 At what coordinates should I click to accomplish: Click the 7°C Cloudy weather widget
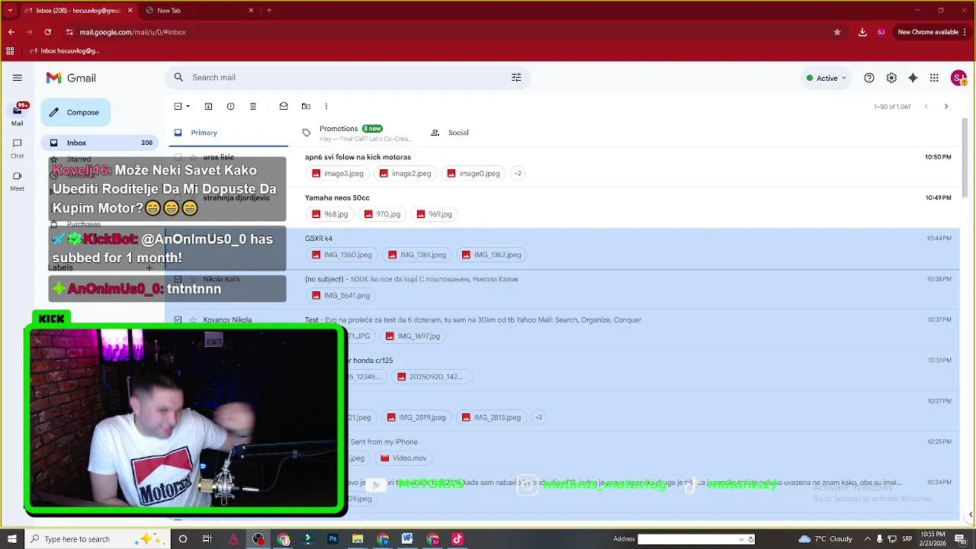click(825, 539)
